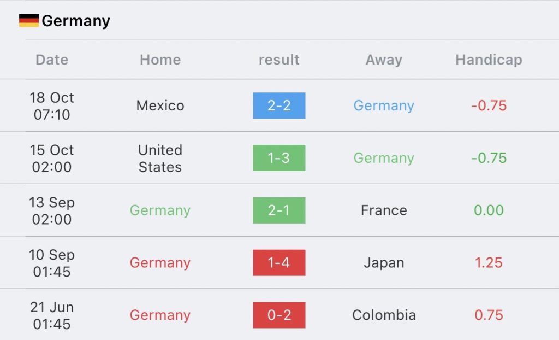Image resolution: width=559 pixels, height=340 pixels.
Task: Click the red 1-4 result badge
Action: point(279,263)
